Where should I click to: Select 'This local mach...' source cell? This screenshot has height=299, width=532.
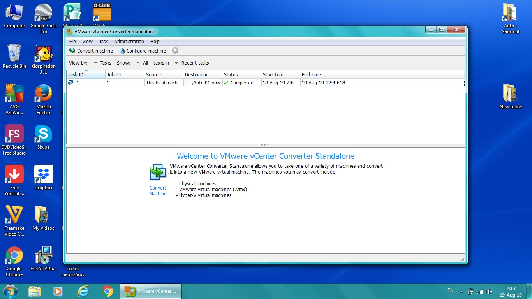(x=164, y=83)
